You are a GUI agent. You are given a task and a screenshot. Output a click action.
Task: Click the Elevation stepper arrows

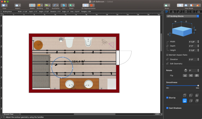click(x=198, y=59)
